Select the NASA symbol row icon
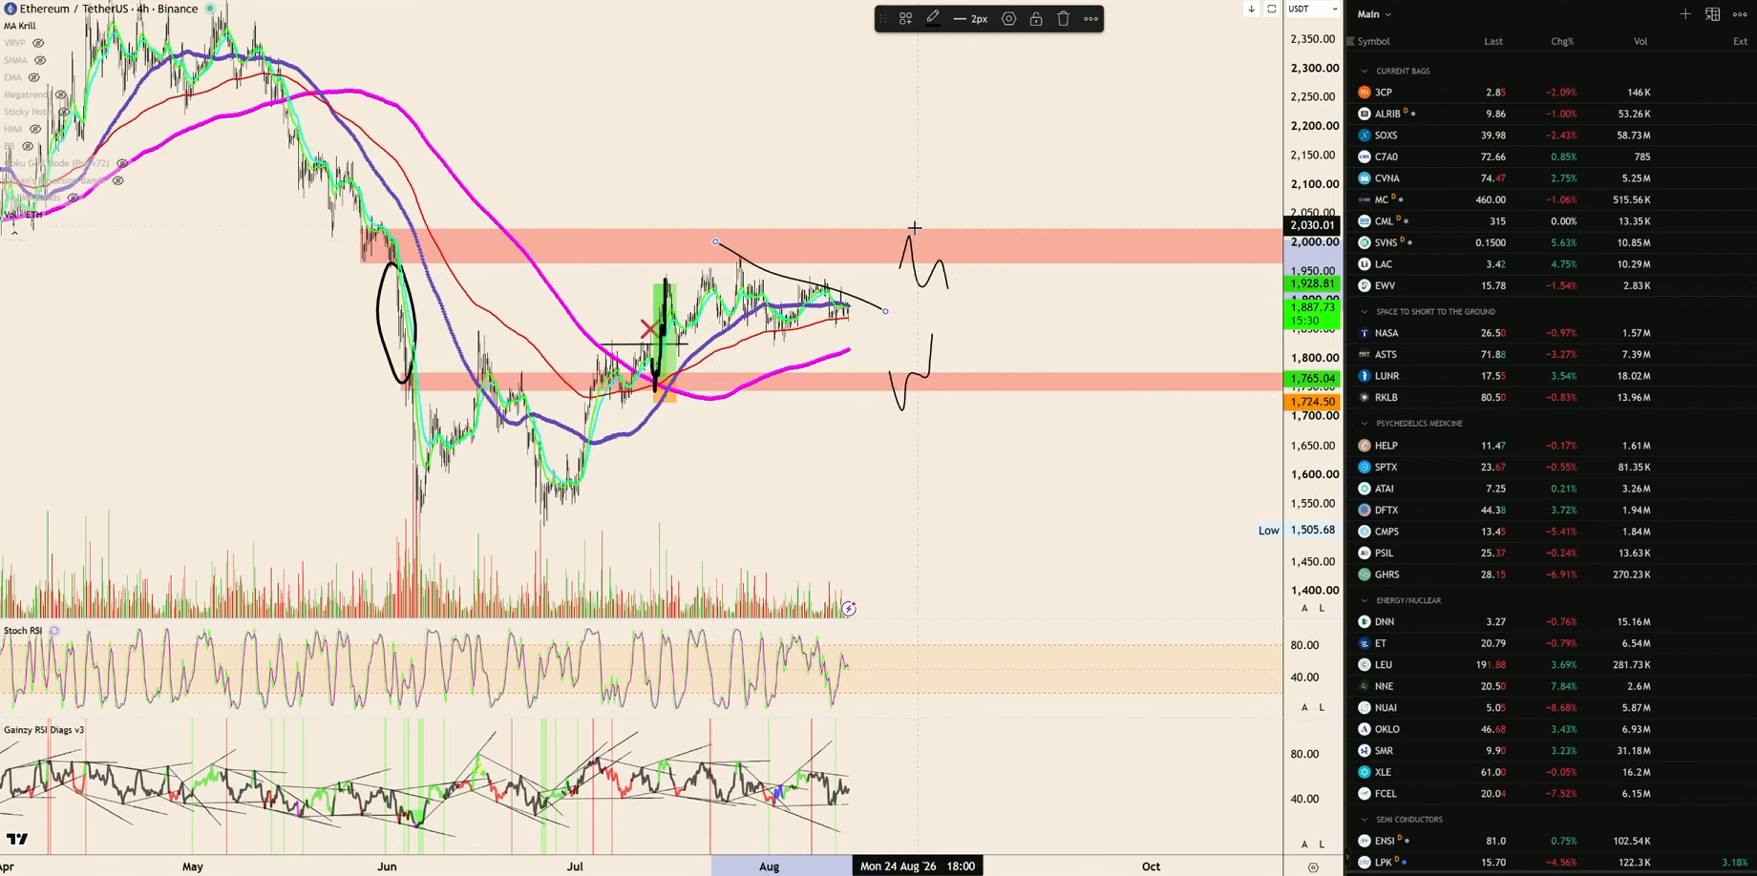The width and height of the screenshot is (1757, 876). click(1365, 333)
